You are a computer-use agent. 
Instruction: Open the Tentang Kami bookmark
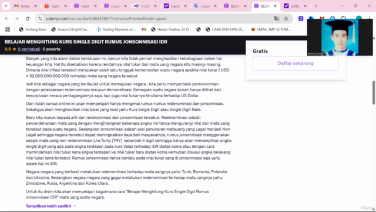pos(33,29)
